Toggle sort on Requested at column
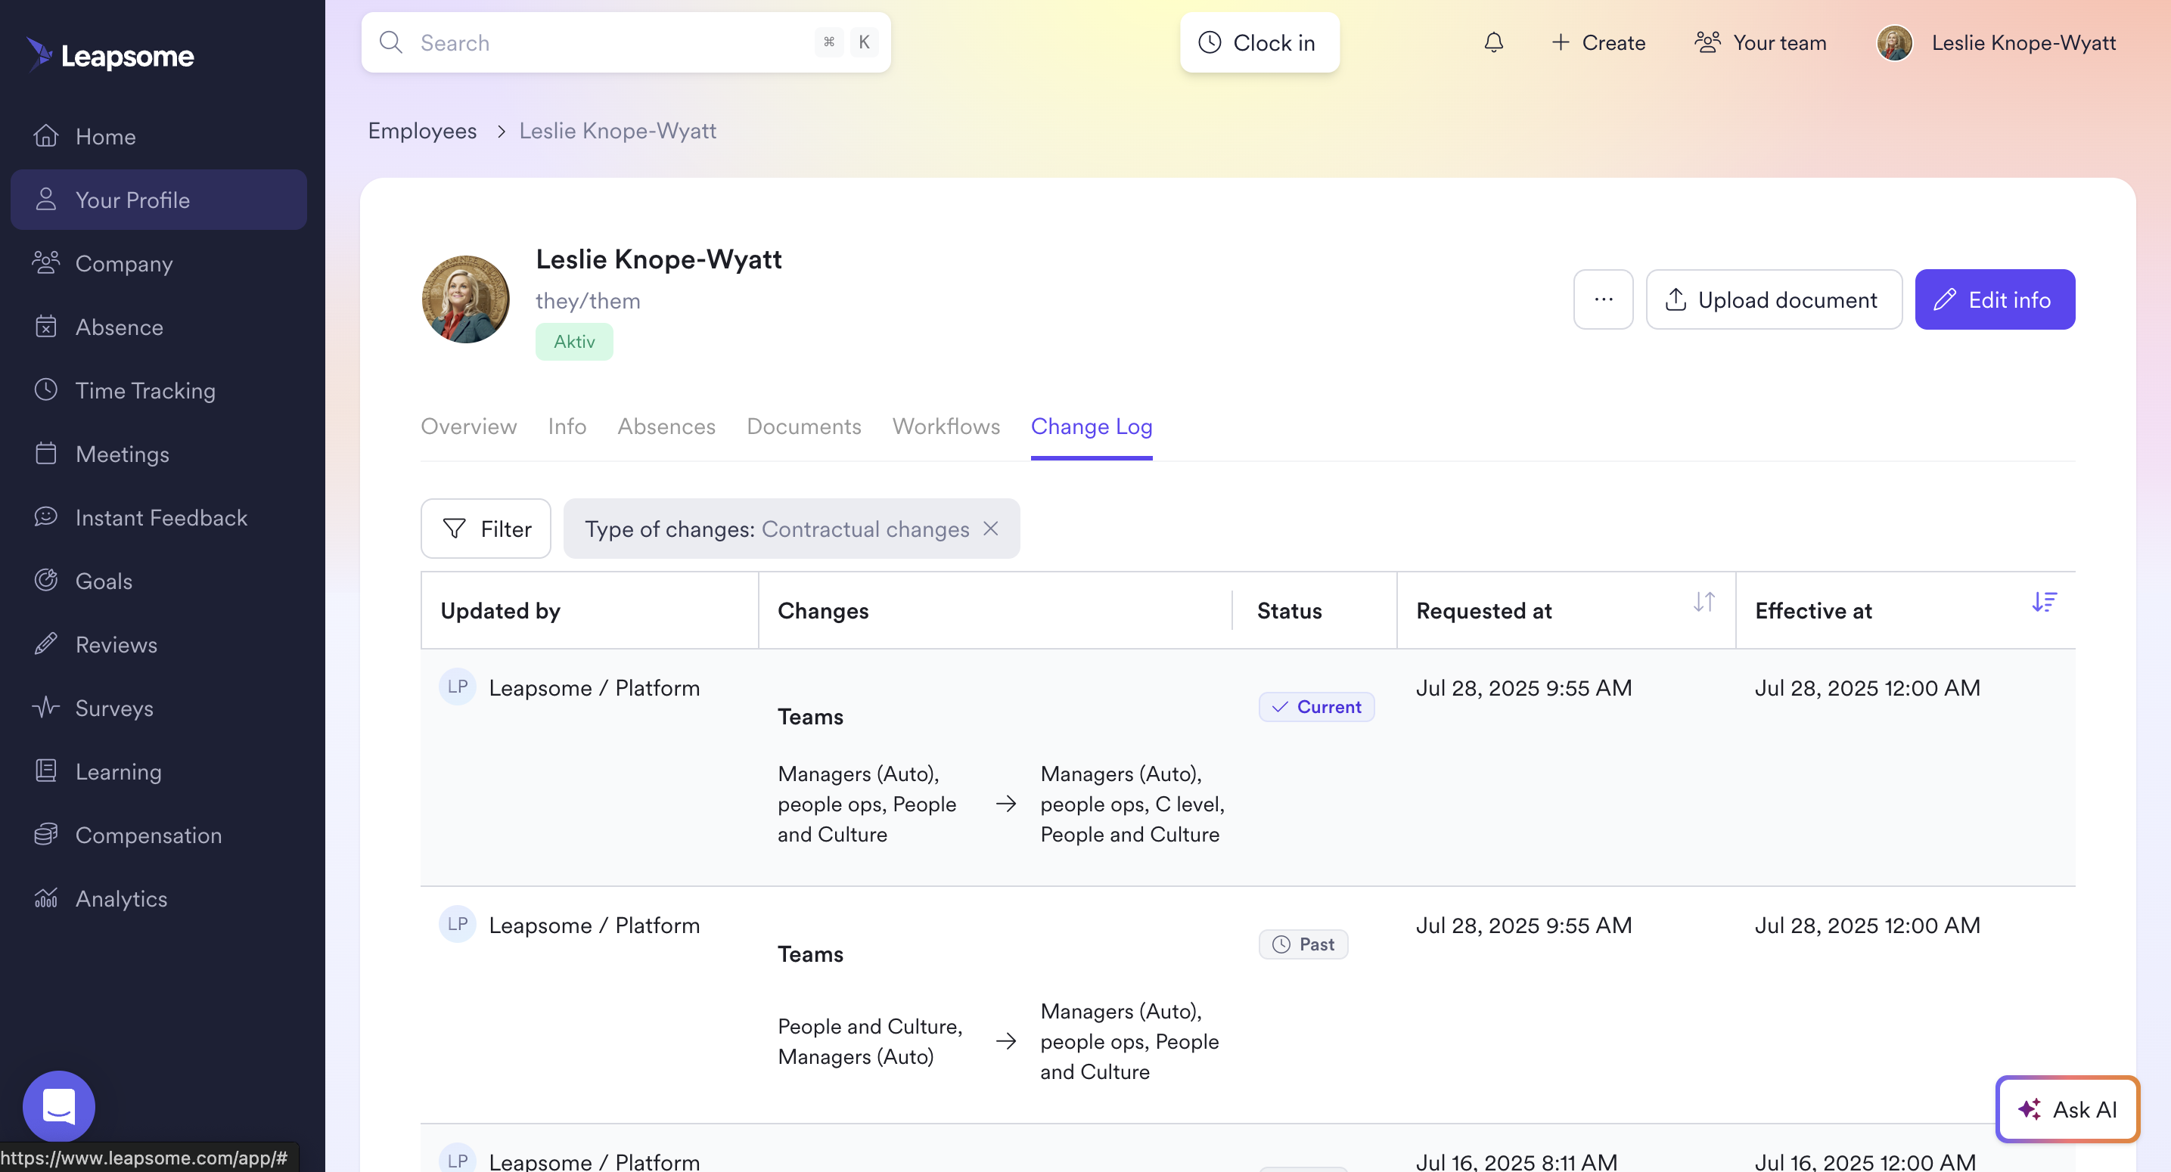Viewport: 2171px width, 1172px height. 1704,602
